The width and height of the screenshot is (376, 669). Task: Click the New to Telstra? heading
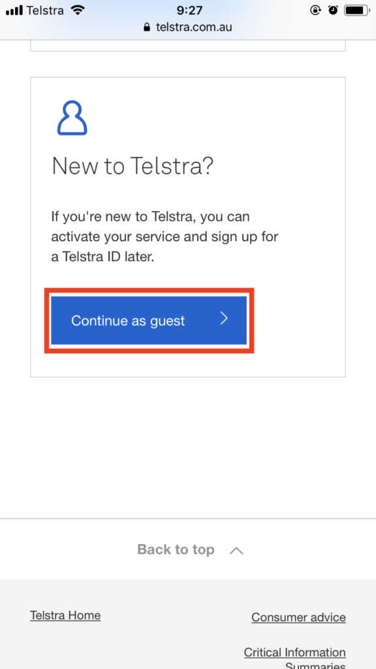tap(132, 165)
